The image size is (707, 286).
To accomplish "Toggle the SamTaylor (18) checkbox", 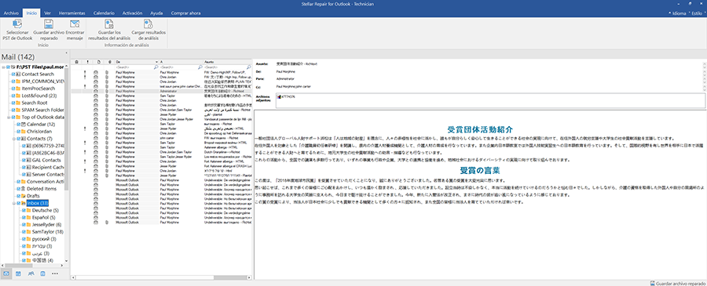I will pos(24,232).
